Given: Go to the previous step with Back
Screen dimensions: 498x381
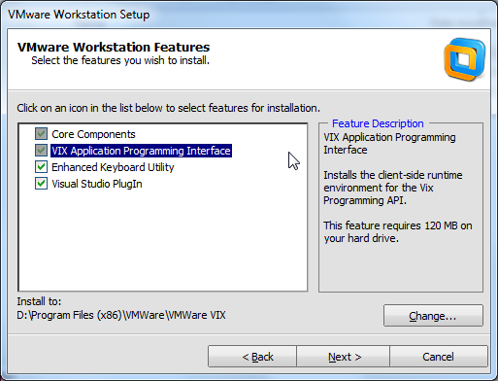Looking at the screenshot, I should [x=252, y=357].
